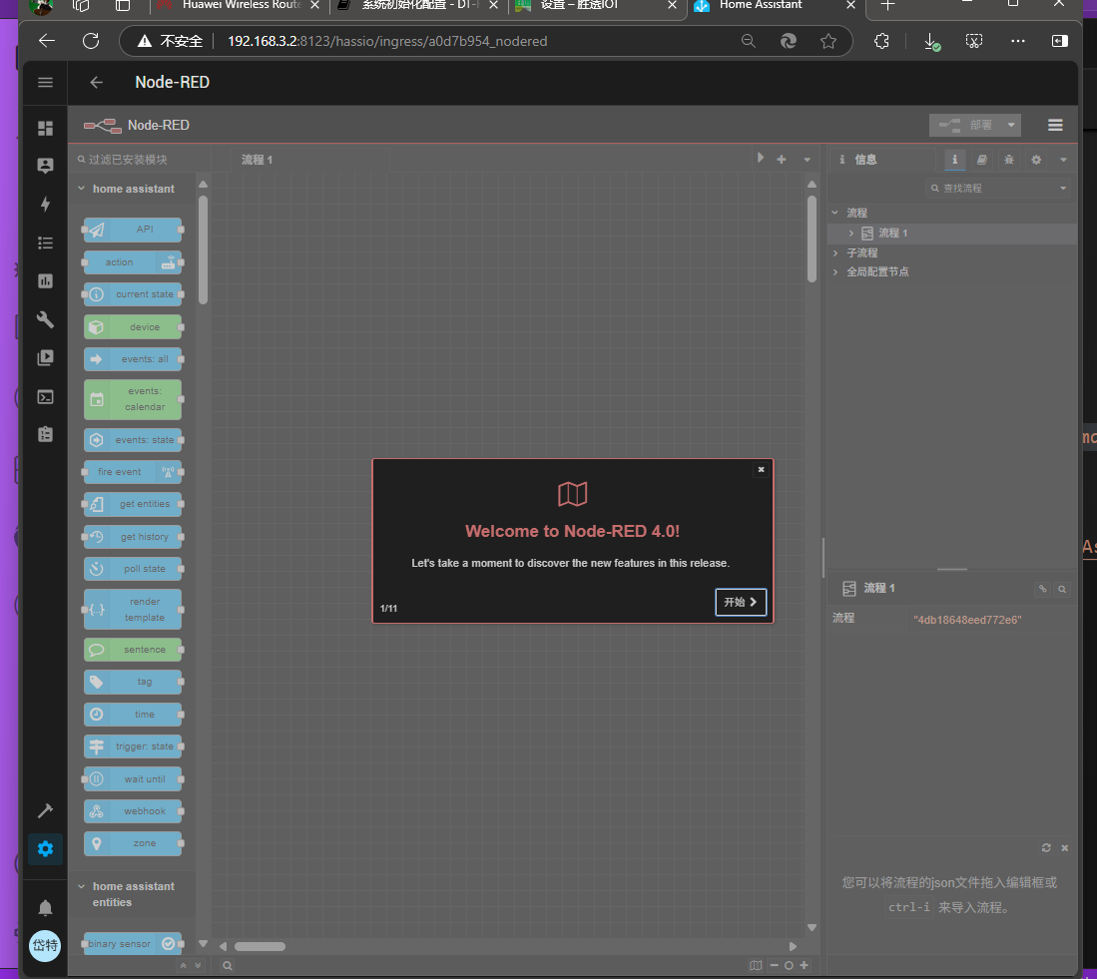Zoom in the canvas with plus icon
Screen dimensions: 1097x979
point(805,965)
